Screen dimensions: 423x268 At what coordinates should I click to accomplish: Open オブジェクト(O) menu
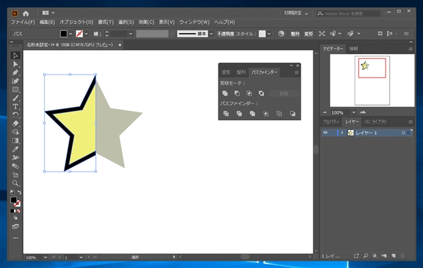point(77,22)
